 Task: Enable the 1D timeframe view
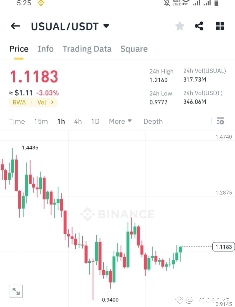(x=95, y=121)
